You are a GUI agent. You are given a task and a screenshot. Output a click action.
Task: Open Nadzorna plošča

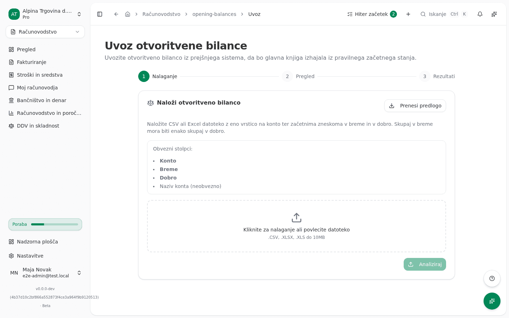pos(45,242)
